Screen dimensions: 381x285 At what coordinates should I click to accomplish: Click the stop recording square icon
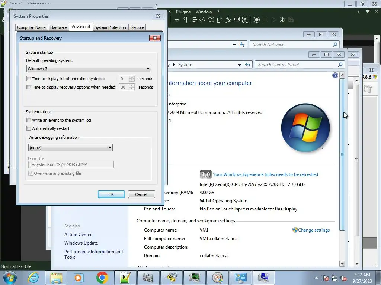265,20
